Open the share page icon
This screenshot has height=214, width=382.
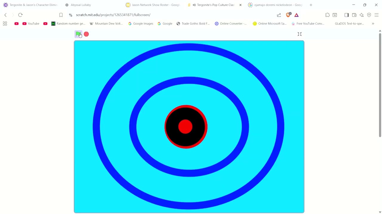click(x=279, y=15)
